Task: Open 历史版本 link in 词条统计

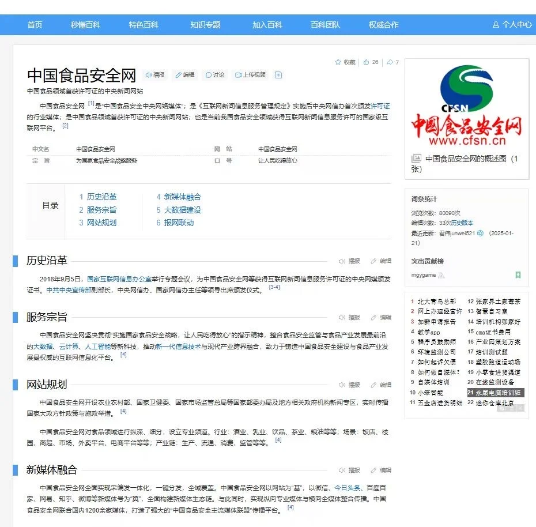Action: [462, 223]
